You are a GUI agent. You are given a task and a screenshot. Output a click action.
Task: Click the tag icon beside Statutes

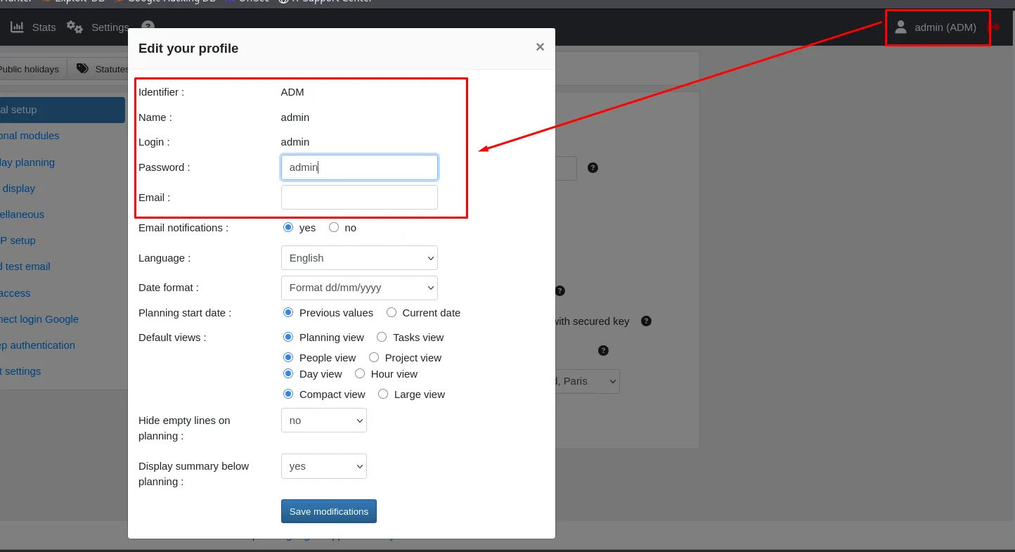click(83, 69)
